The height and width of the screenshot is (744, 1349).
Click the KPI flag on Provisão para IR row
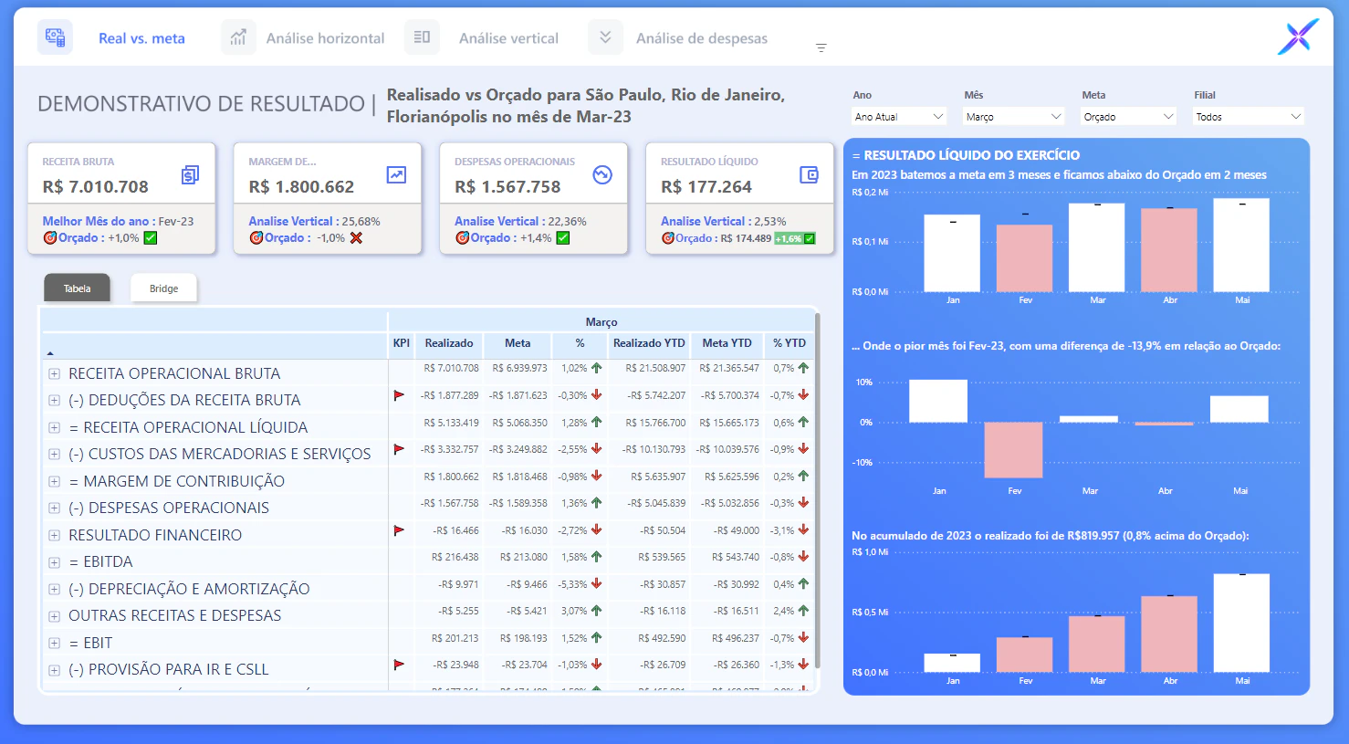tap(399, 665)
